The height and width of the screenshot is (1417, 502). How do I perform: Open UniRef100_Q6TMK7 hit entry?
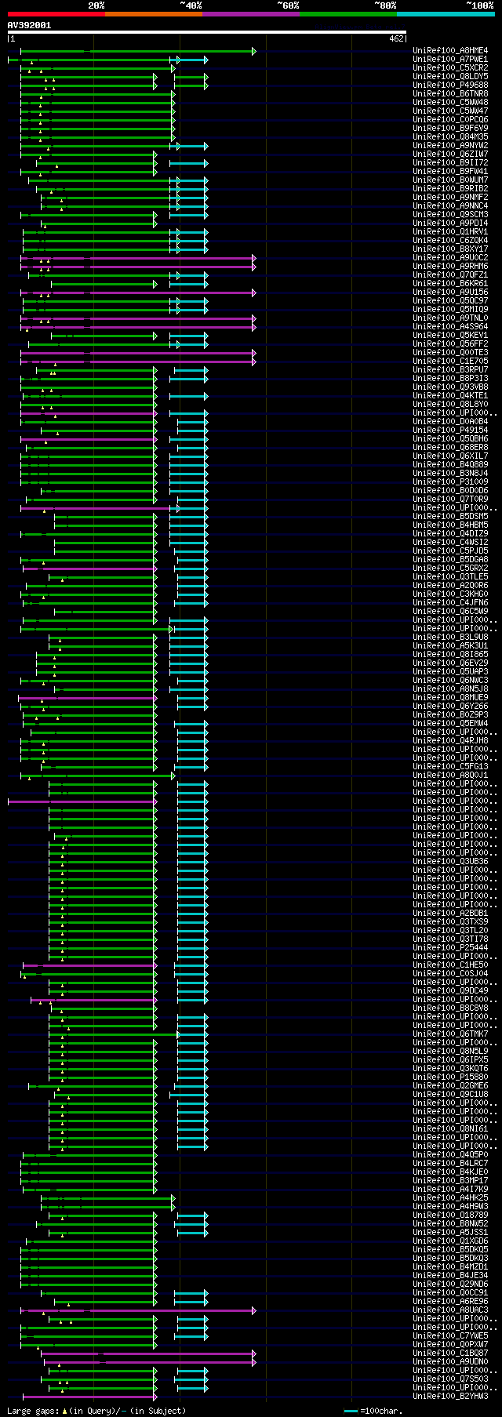450,1034
